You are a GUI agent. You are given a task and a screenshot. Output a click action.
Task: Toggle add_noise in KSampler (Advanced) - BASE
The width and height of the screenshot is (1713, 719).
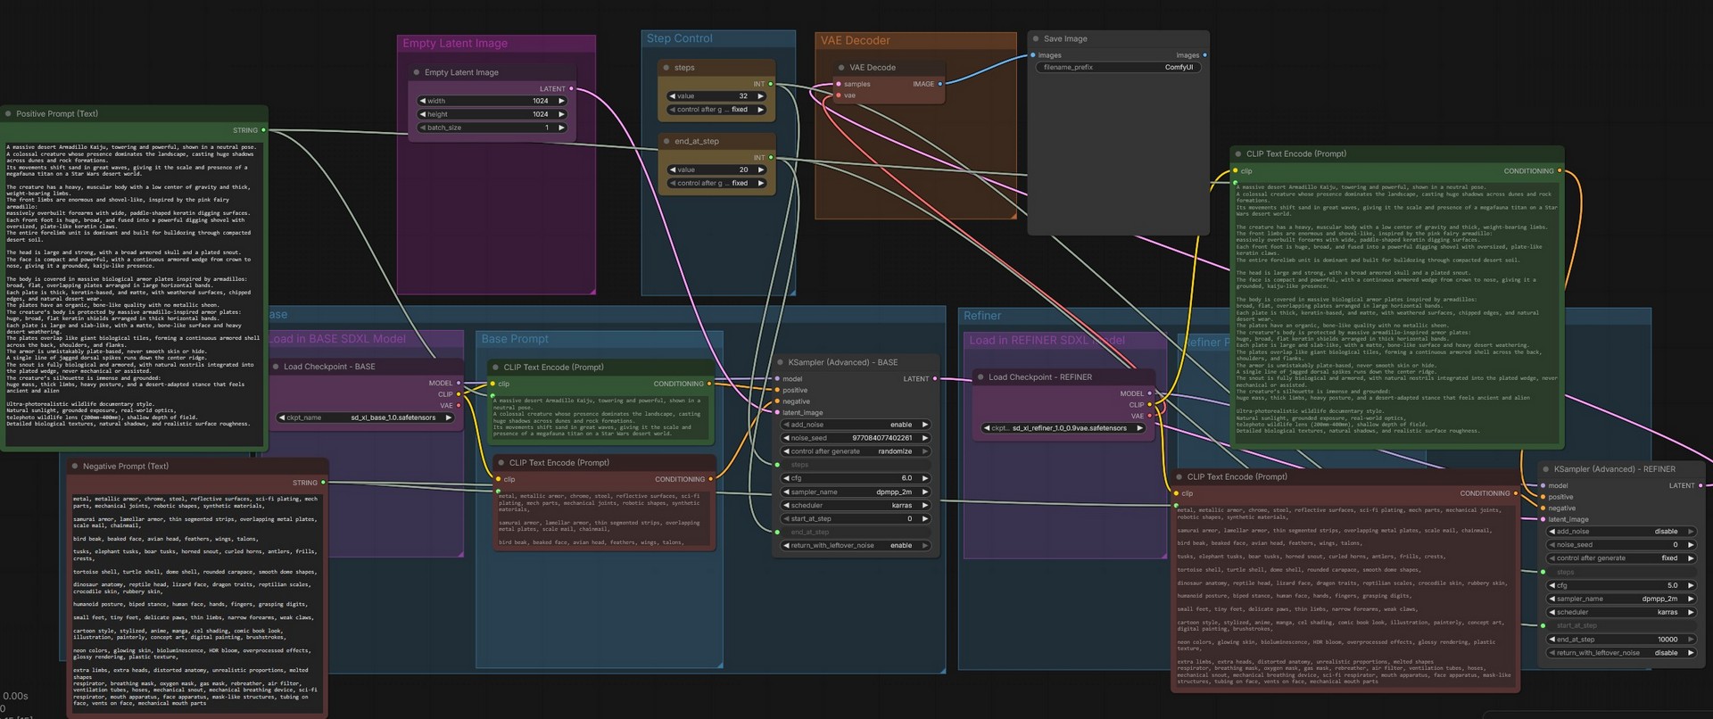pos(856,425)
